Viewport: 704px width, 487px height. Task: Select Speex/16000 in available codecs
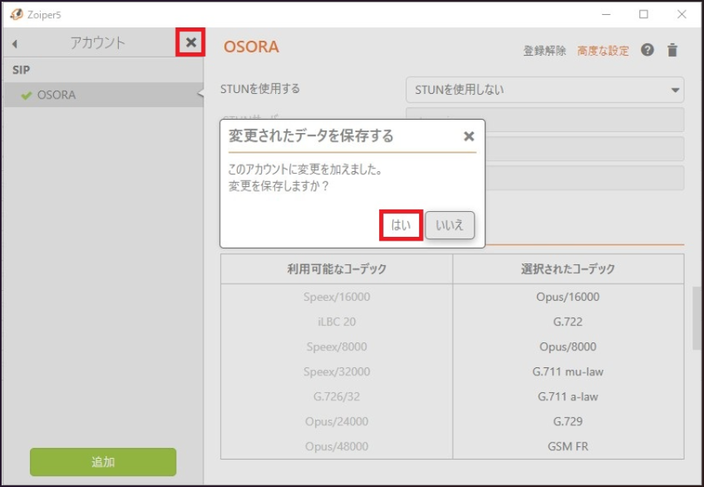tap(337, 297)
